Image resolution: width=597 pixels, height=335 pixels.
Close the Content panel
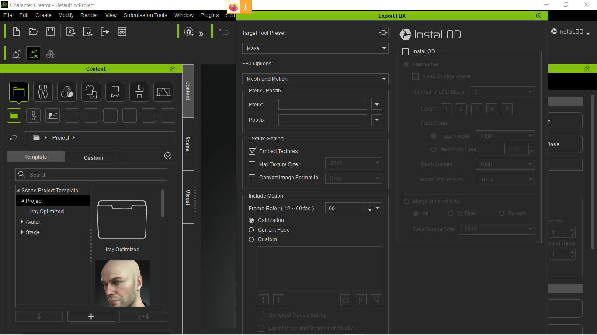click(x=173, y=68)
